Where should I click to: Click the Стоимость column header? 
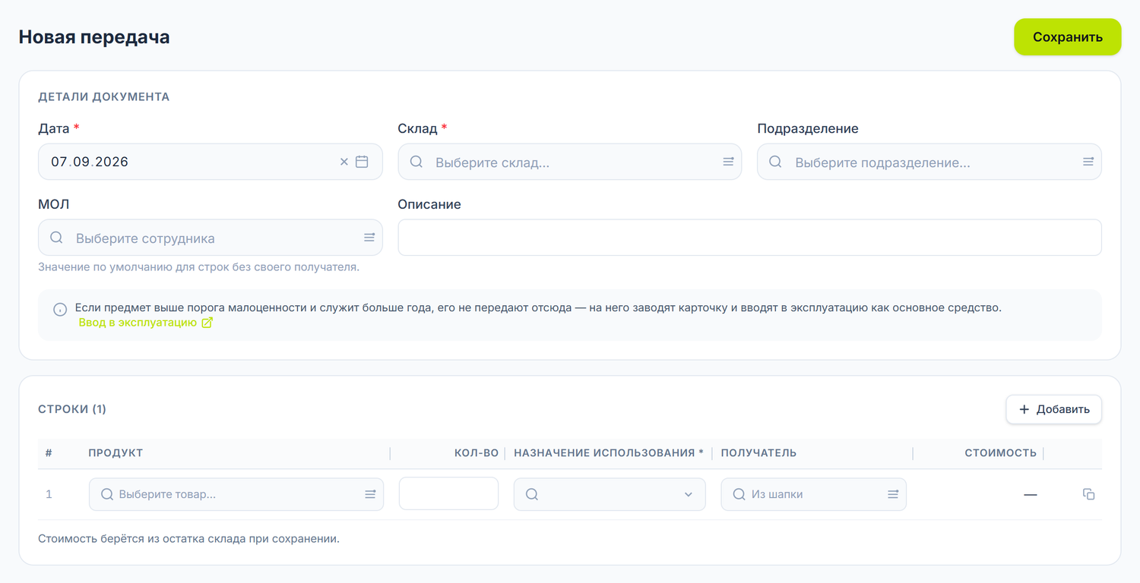point(1000,453)
